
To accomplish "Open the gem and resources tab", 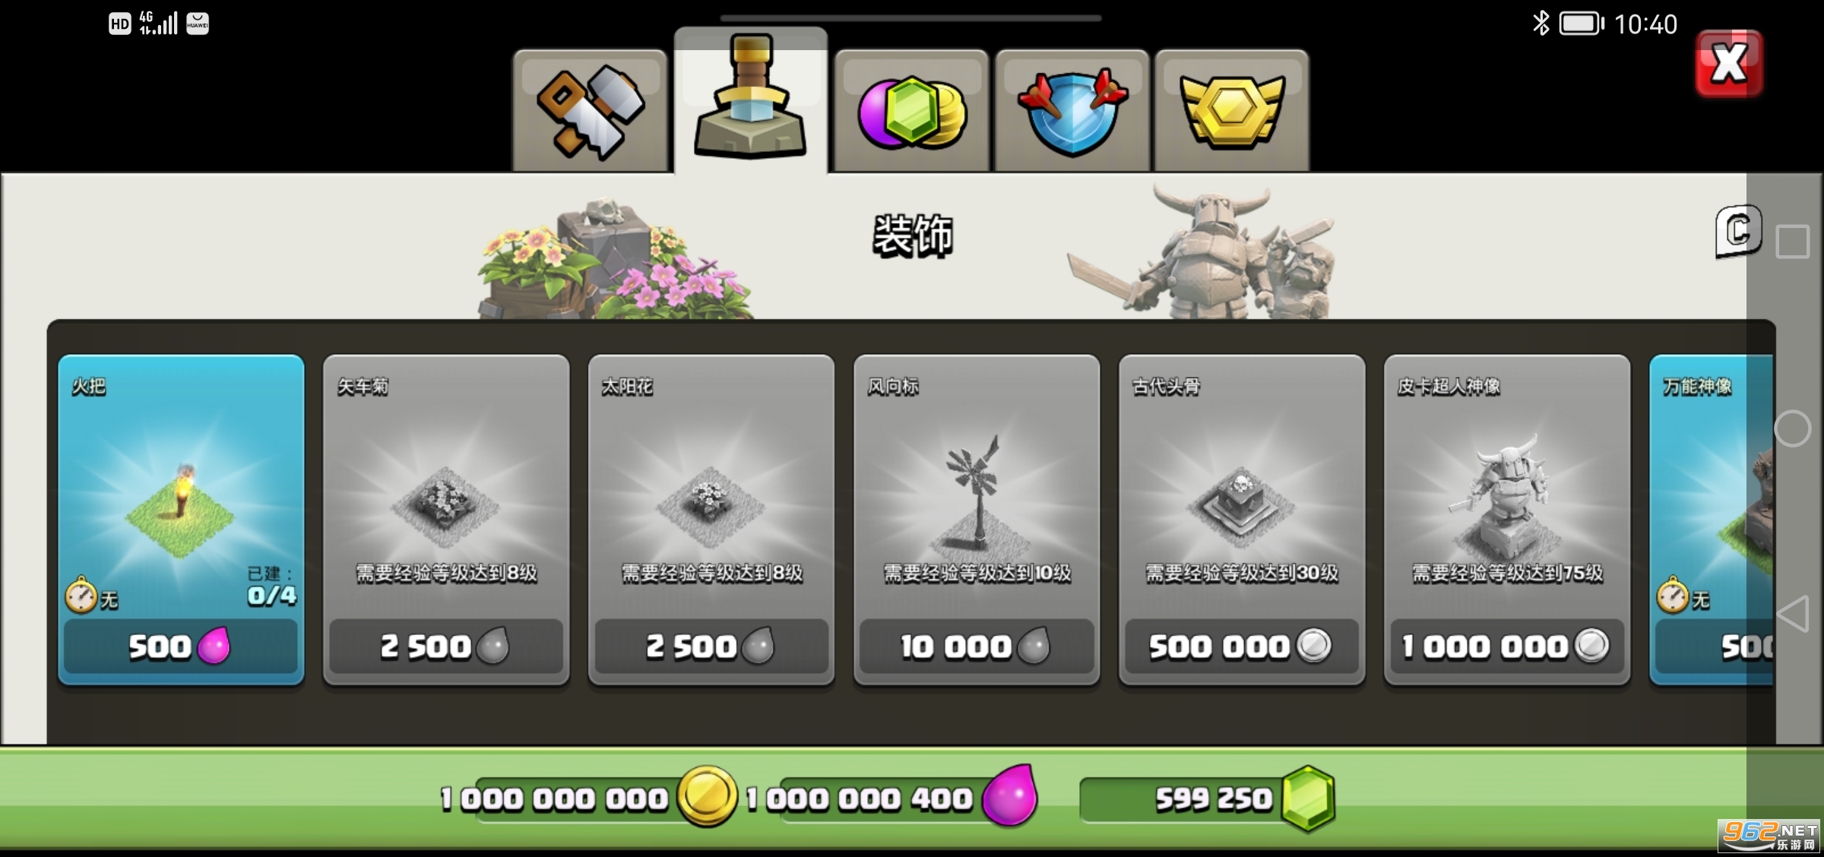I will tap(912, 111).
